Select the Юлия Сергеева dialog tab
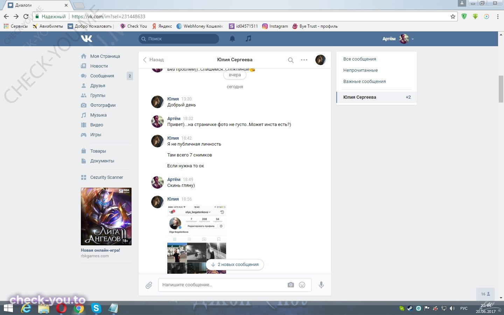Viewport: 504px width, 315px height. [x=377, y=97]
